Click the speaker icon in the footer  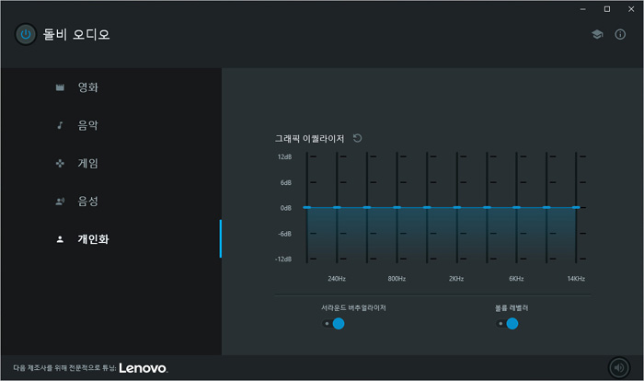click(619, 367)
